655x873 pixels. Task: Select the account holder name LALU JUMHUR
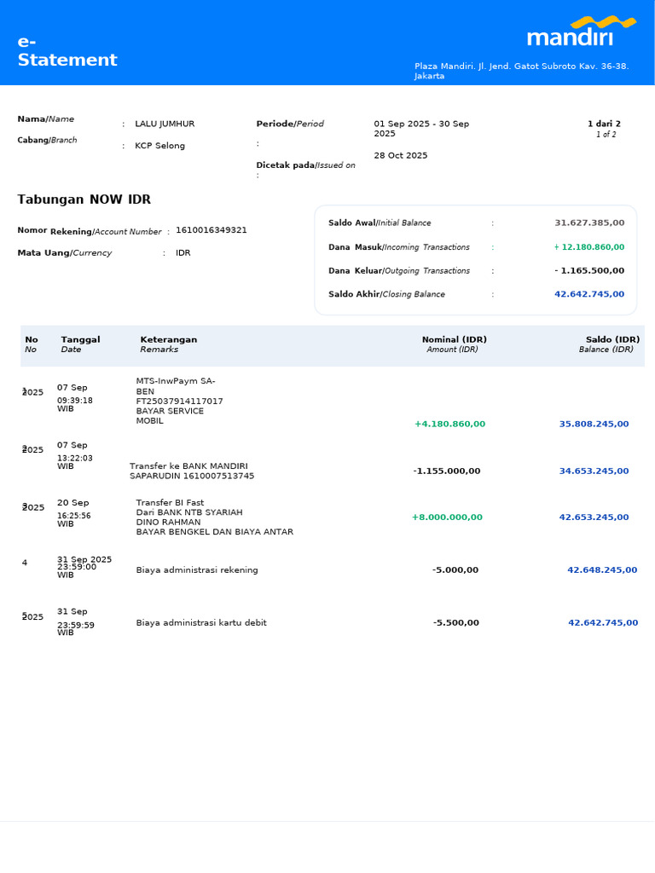tap(165, 124)
